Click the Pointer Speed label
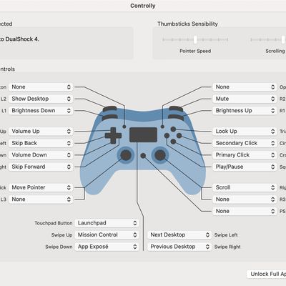This screenshot has width=286, height=286. pos(195,51)
